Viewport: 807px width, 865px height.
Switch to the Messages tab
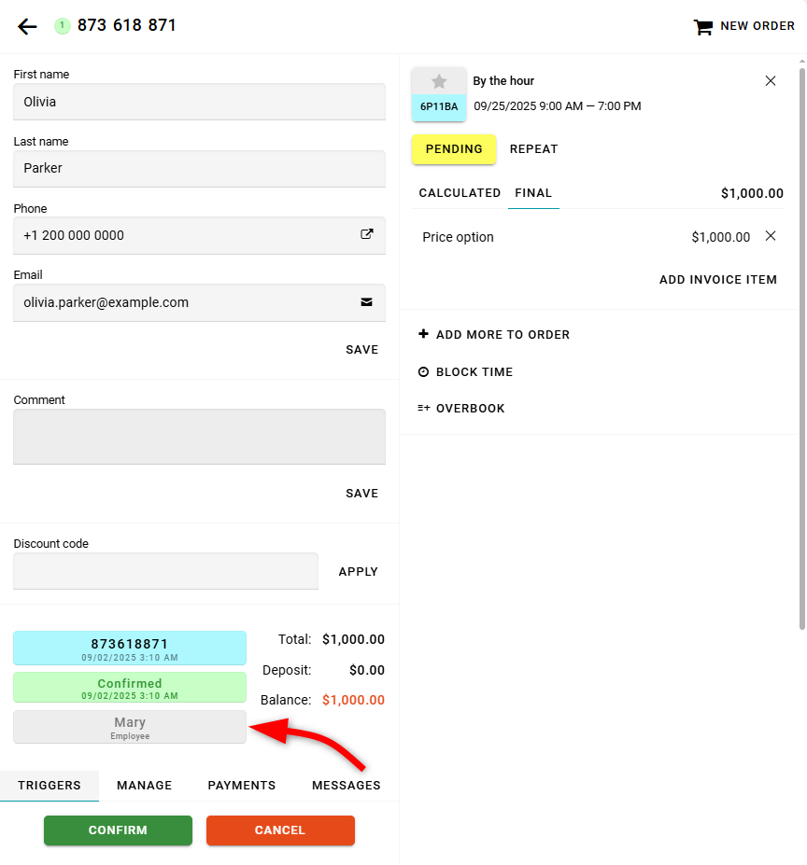click(x=346, y=785)
